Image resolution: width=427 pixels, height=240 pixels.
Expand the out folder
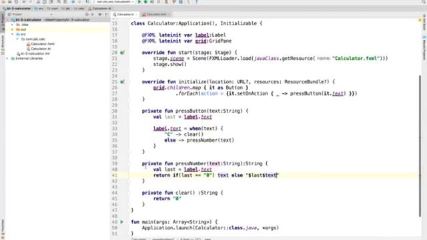point(12,29)
